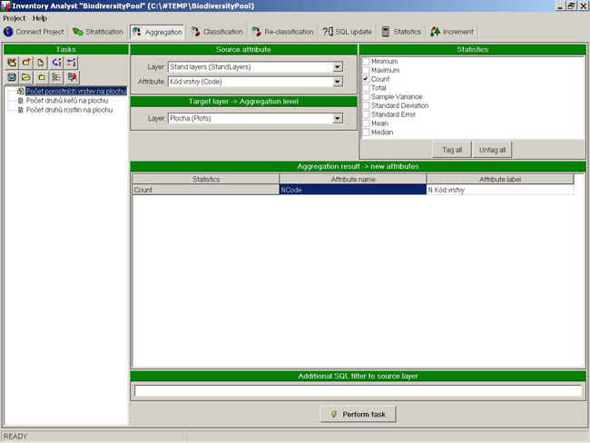This screenshot has width=590, height=443.
Task: Click the open folder icon in Tasks toolbar
Action: click(x=26, y=77)
